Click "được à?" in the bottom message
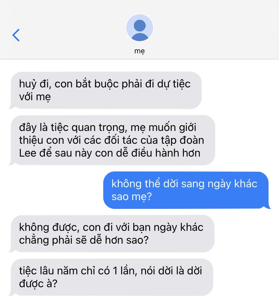This screenshot has height=300, width=279. [38, 284]
